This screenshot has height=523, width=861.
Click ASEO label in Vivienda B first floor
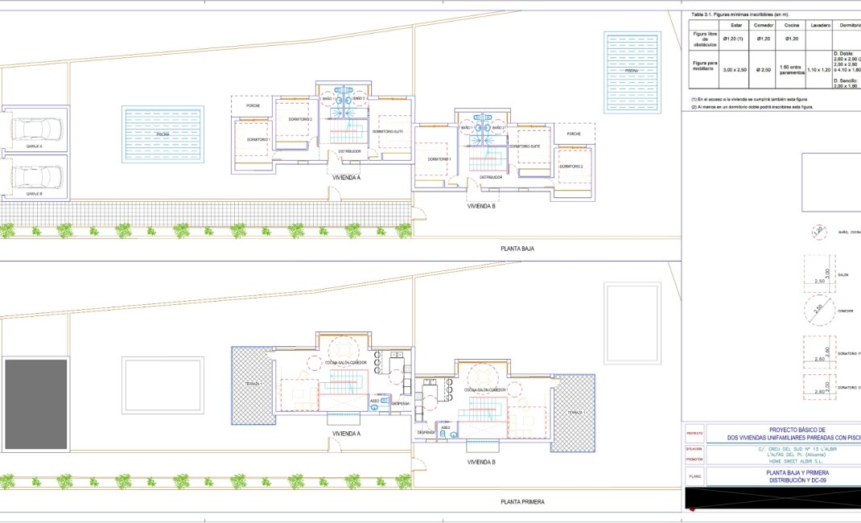tap(445, 427)
